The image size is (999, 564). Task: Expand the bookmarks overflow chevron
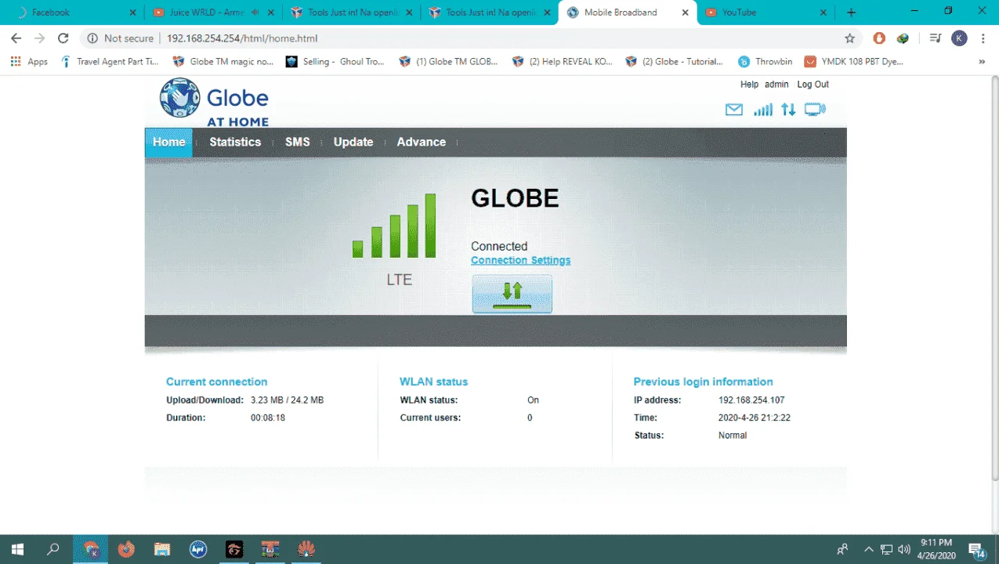point(982,62)
